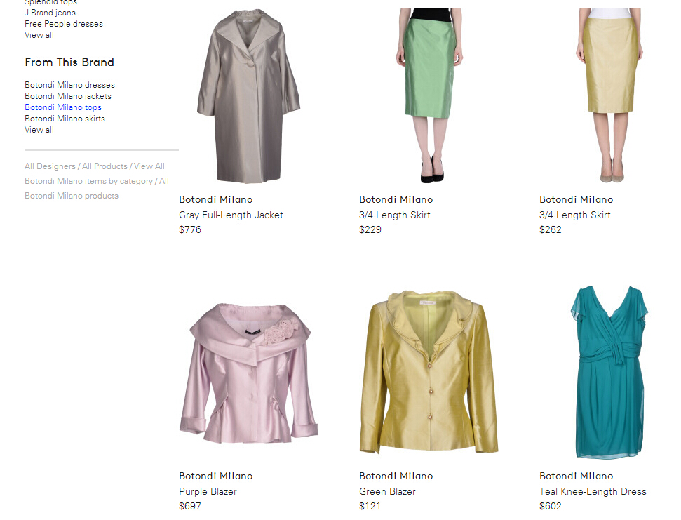
Task: Select the $229 price text
Action: [x=370, y=229]
